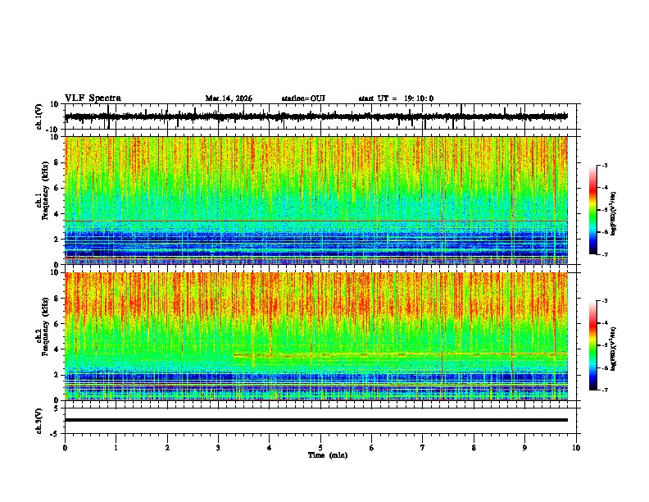Viewport: 649px width, 502px height.
Task: Click the "-3" label atop ch.1 colorbar
Action: pos(604,165)
